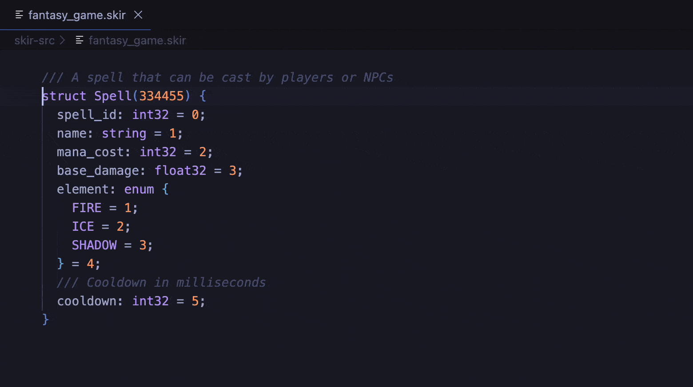Viewport: 693px width, 387px height.
Task: Select the fantasy_game.skir editor tab
Action: (77, 15)
